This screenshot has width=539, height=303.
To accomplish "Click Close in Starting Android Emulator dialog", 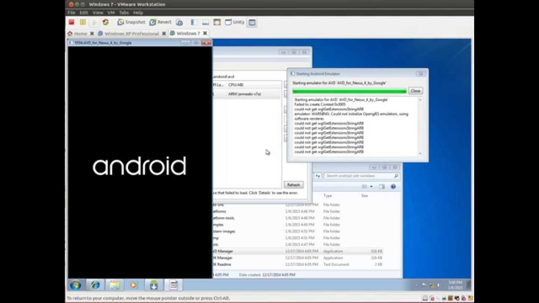I will click(x=415, y=91).
